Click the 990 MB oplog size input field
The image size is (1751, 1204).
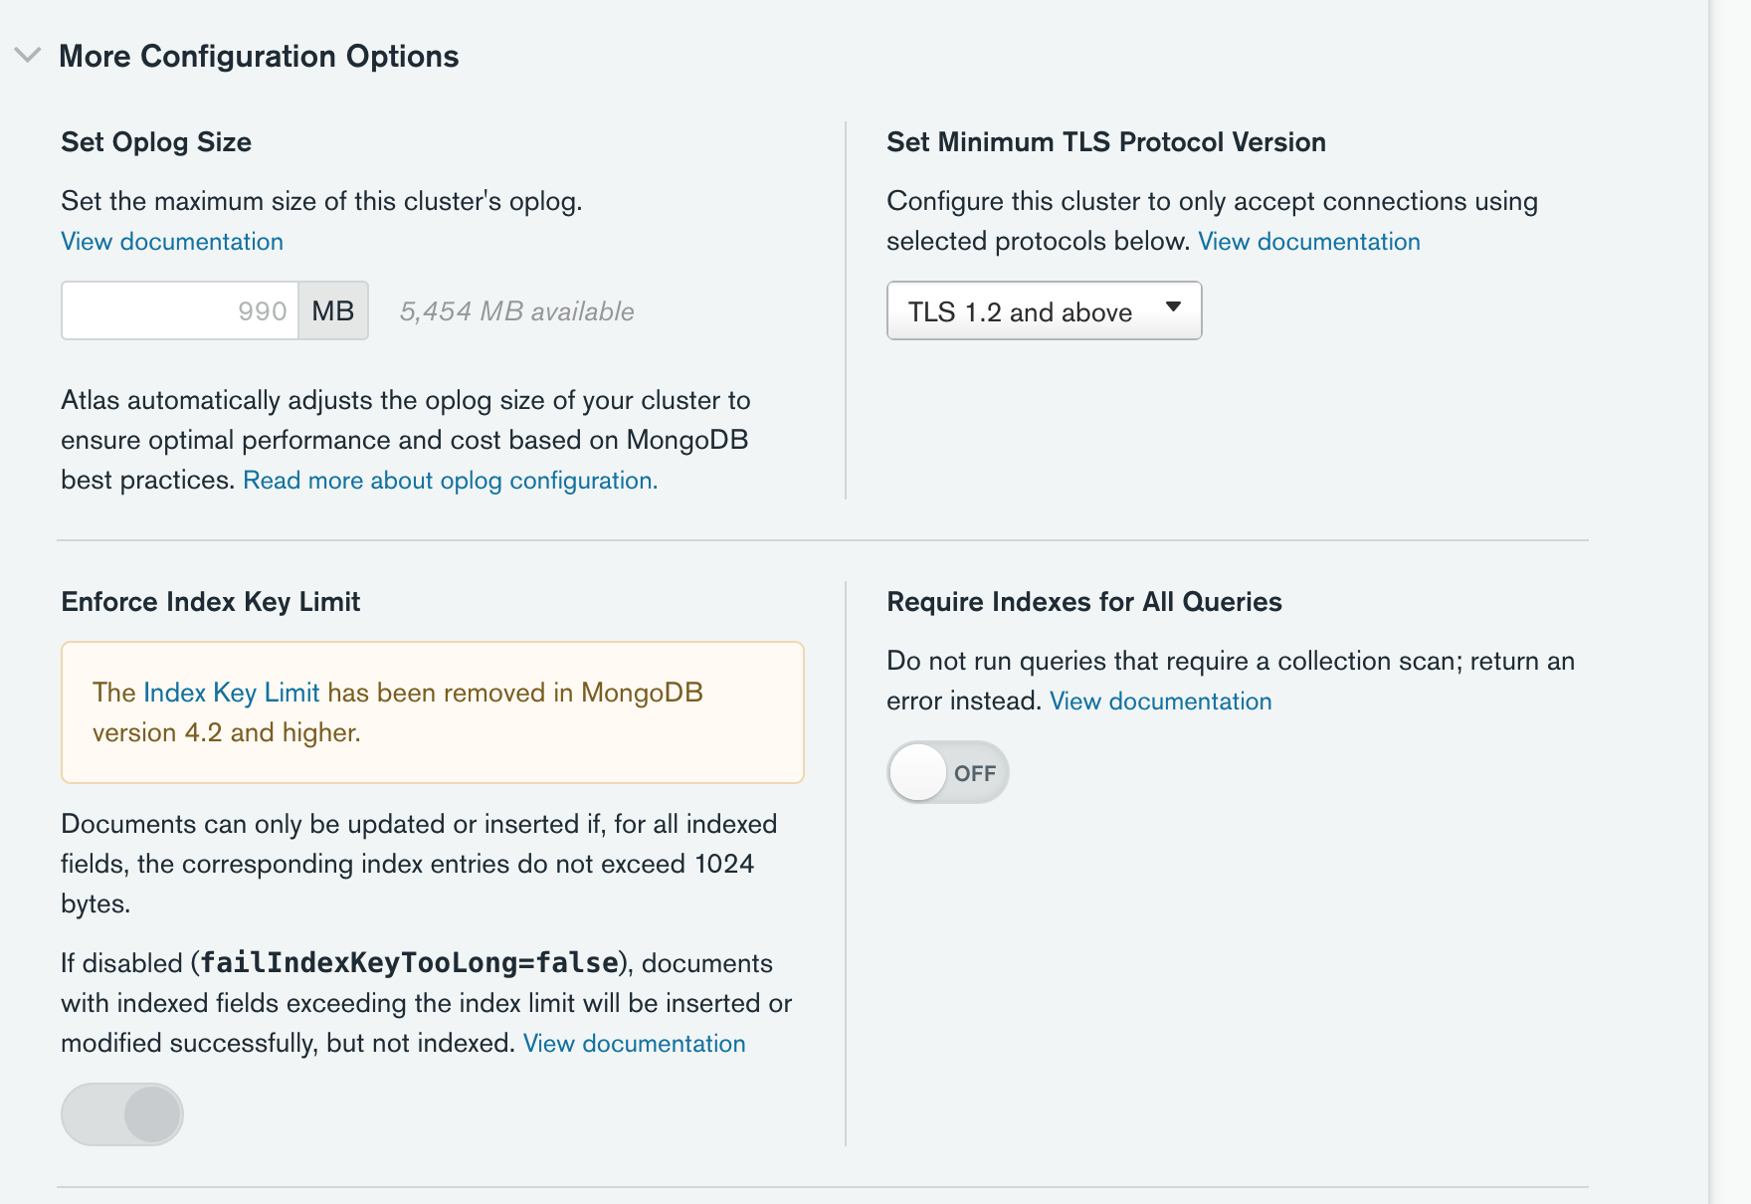(179, 310)
